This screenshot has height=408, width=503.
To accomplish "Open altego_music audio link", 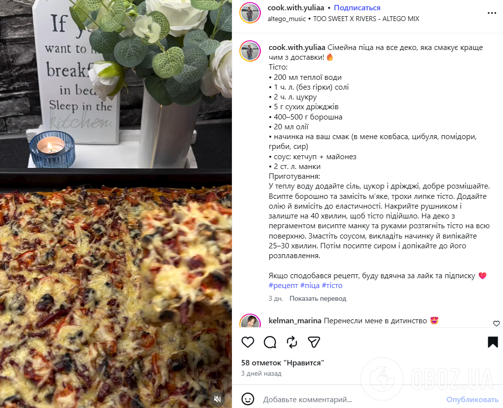I will [287, 19].
